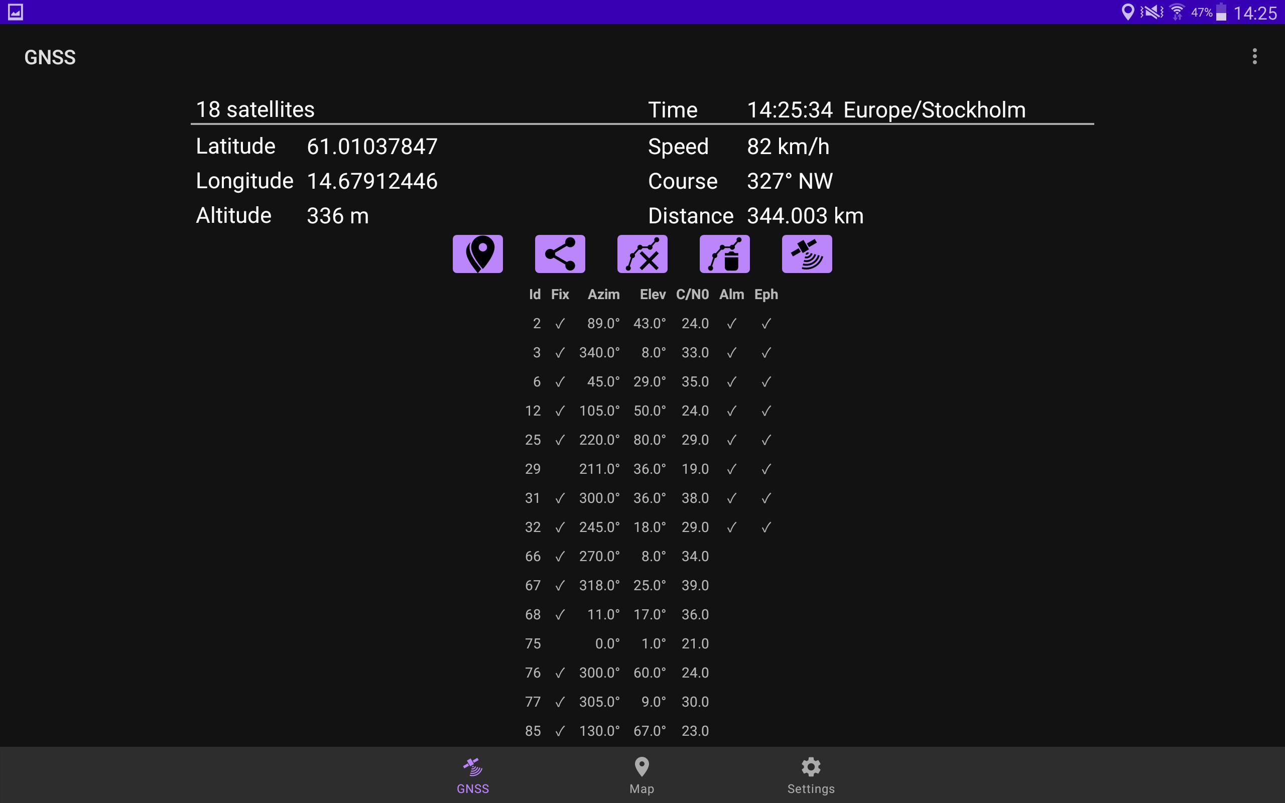Viewport: 1285px width, 803px height.
Task: Click the Fix checkmark for satellite 2
Action: tap(560, 323)
